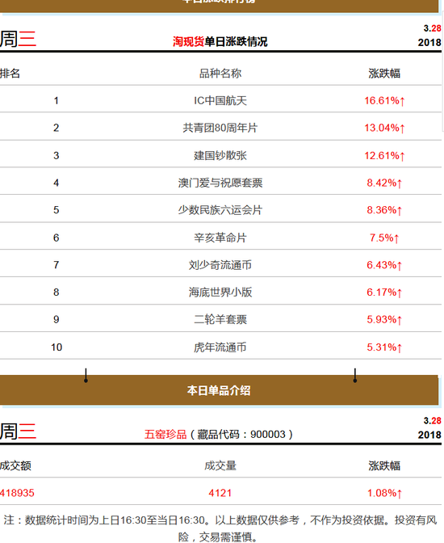Click the 品种名称 column header
Screen dimensions: 444x543
(x=220, y=74)
